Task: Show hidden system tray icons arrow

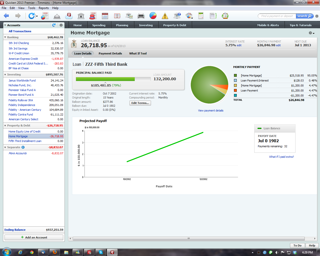Action: pos(252,252)
